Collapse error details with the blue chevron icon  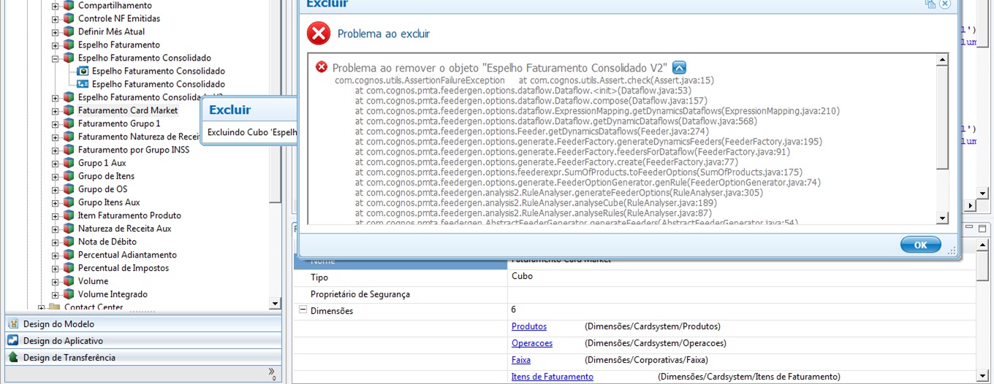tap(679, 67)
